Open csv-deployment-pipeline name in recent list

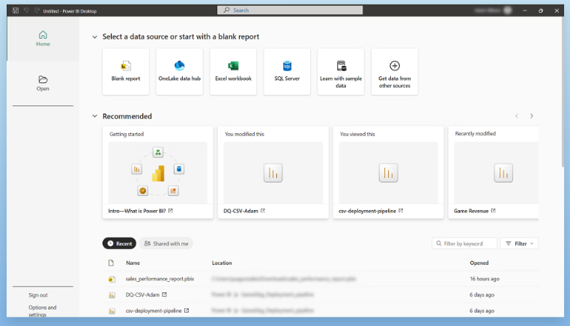tap(154, 311)
